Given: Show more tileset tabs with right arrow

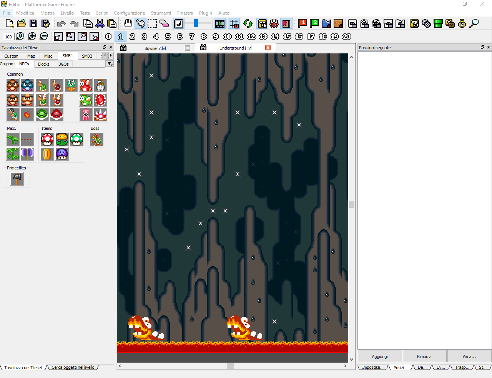Looking at the screenshot, I should pos(111,56).
